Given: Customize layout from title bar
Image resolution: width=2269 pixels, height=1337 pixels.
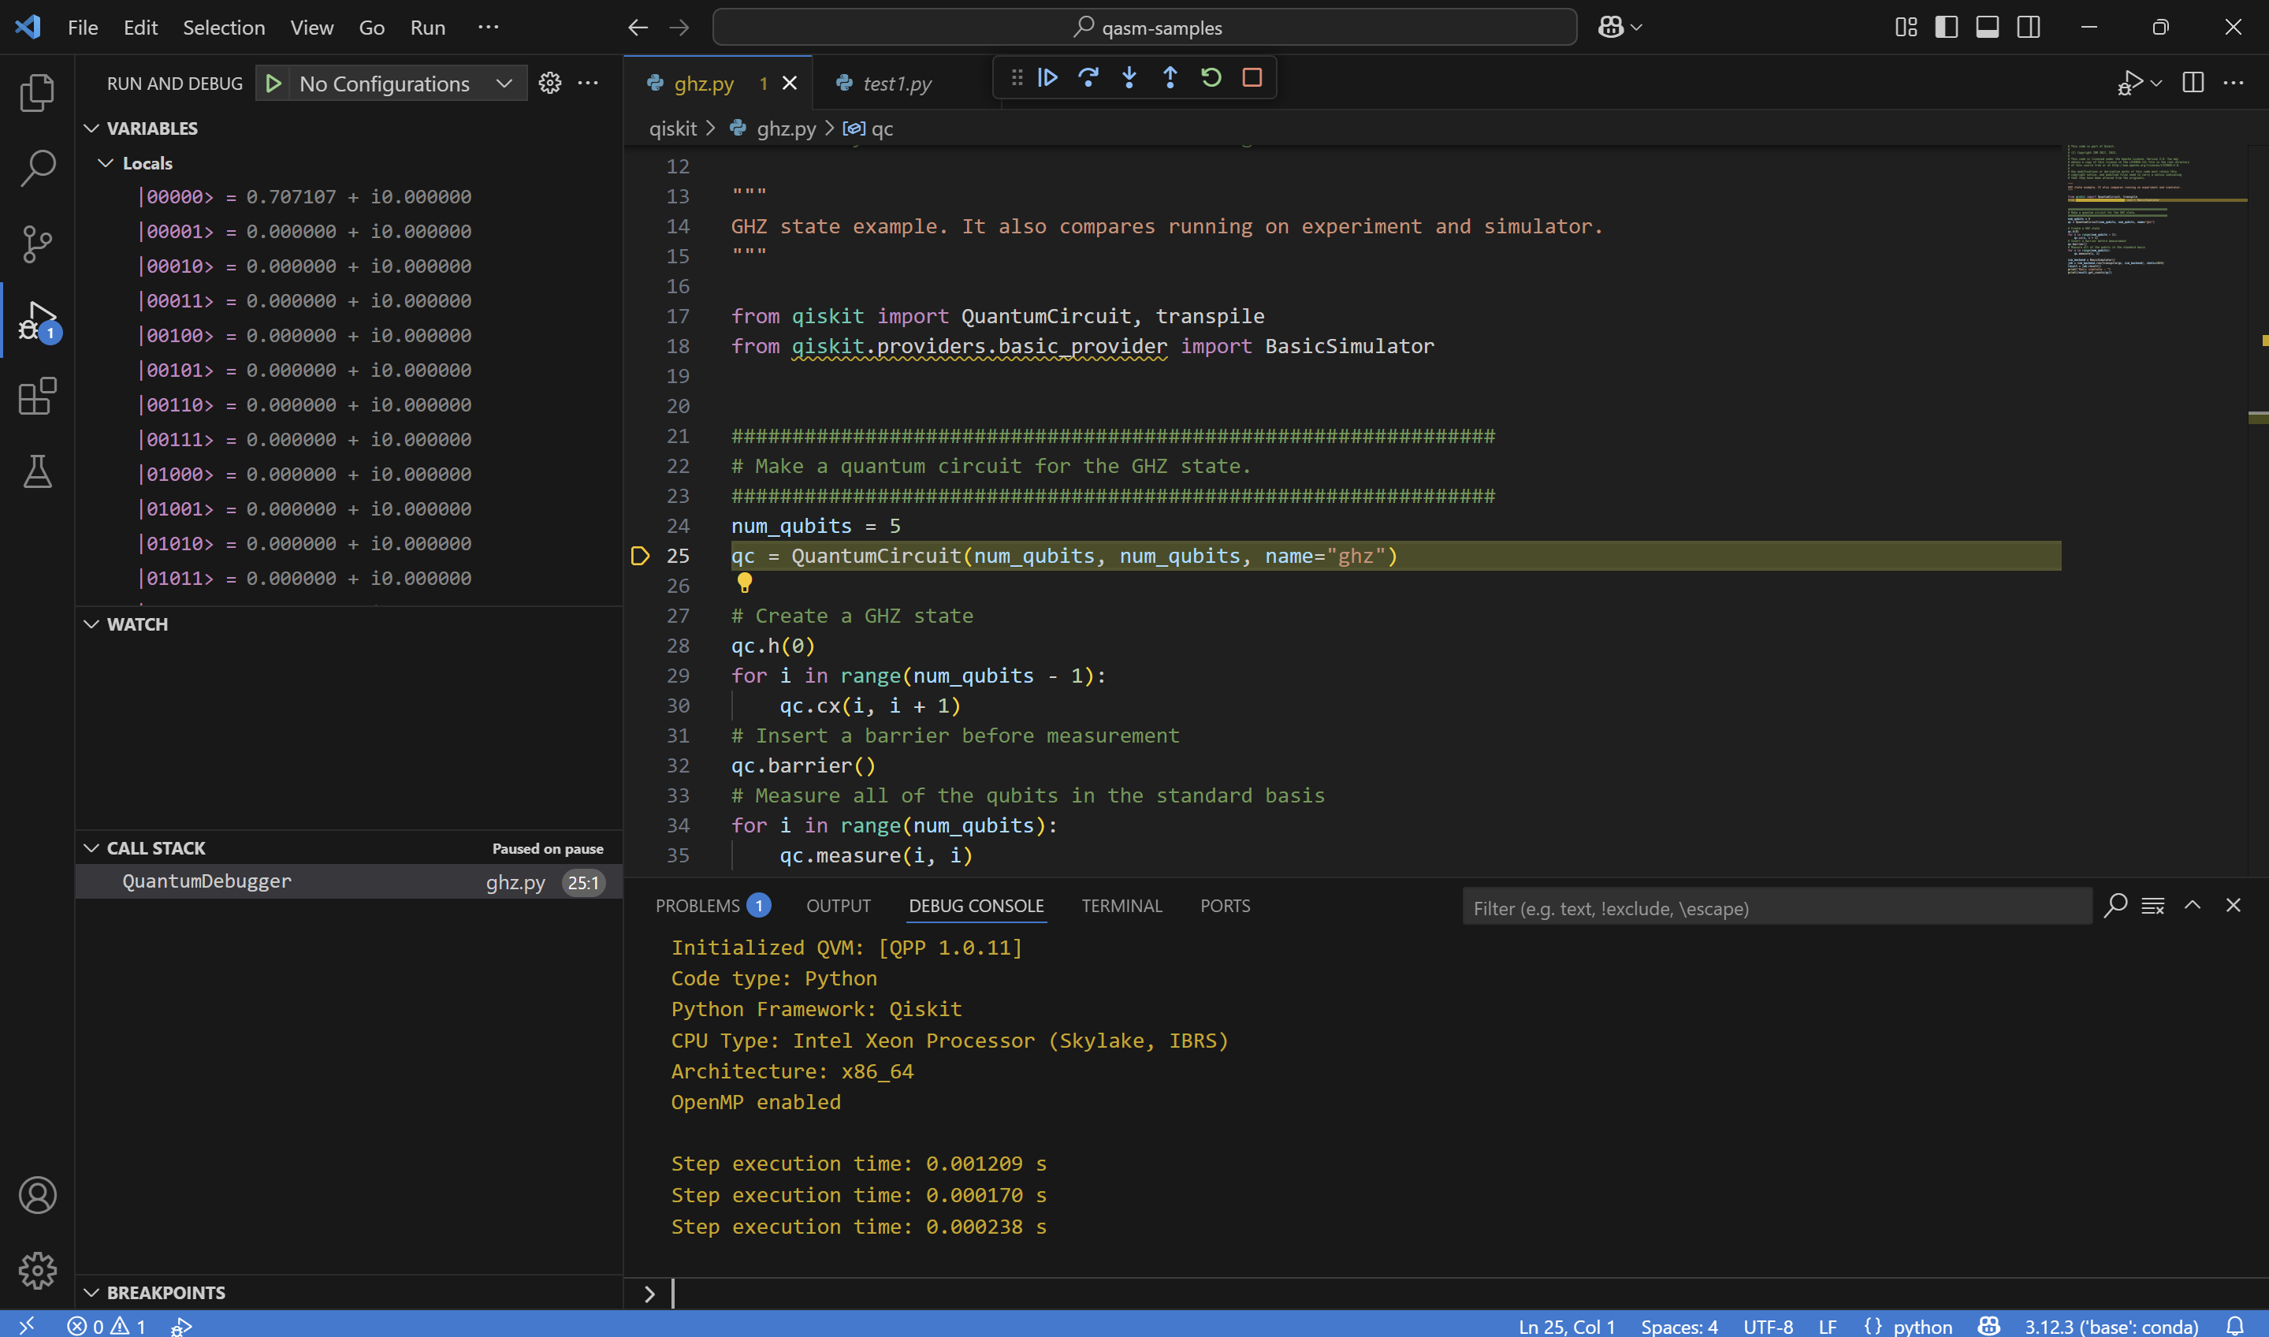Looking at the screenshot, I should click(x=1906, y=27).
